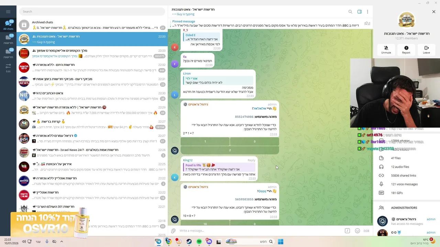Open the three-dot chat options menu
The height and width of the screenshot is (247, 440).
pyautogui.click(x=367, y=12)
